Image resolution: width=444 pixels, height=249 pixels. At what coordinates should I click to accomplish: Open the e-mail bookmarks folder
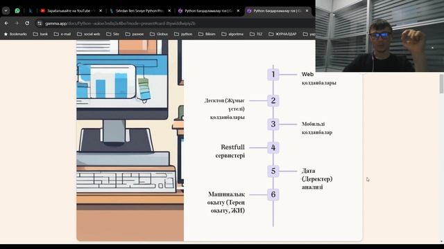pyautogui.click(x=62, y=34)
